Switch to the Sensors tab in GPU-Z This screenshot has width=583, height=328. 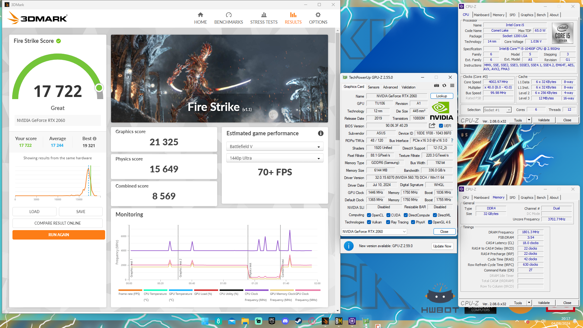tap(373, 87)
